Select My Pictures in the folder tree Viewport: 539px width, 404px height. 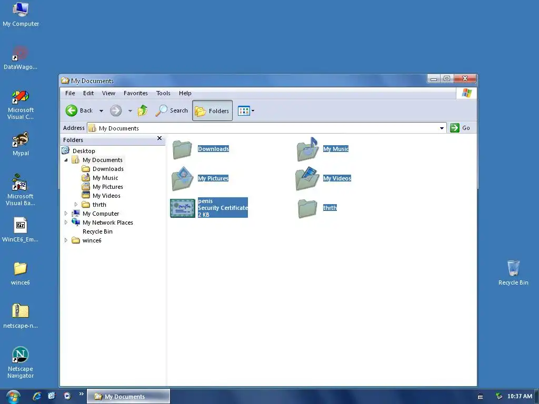point(107,187)
